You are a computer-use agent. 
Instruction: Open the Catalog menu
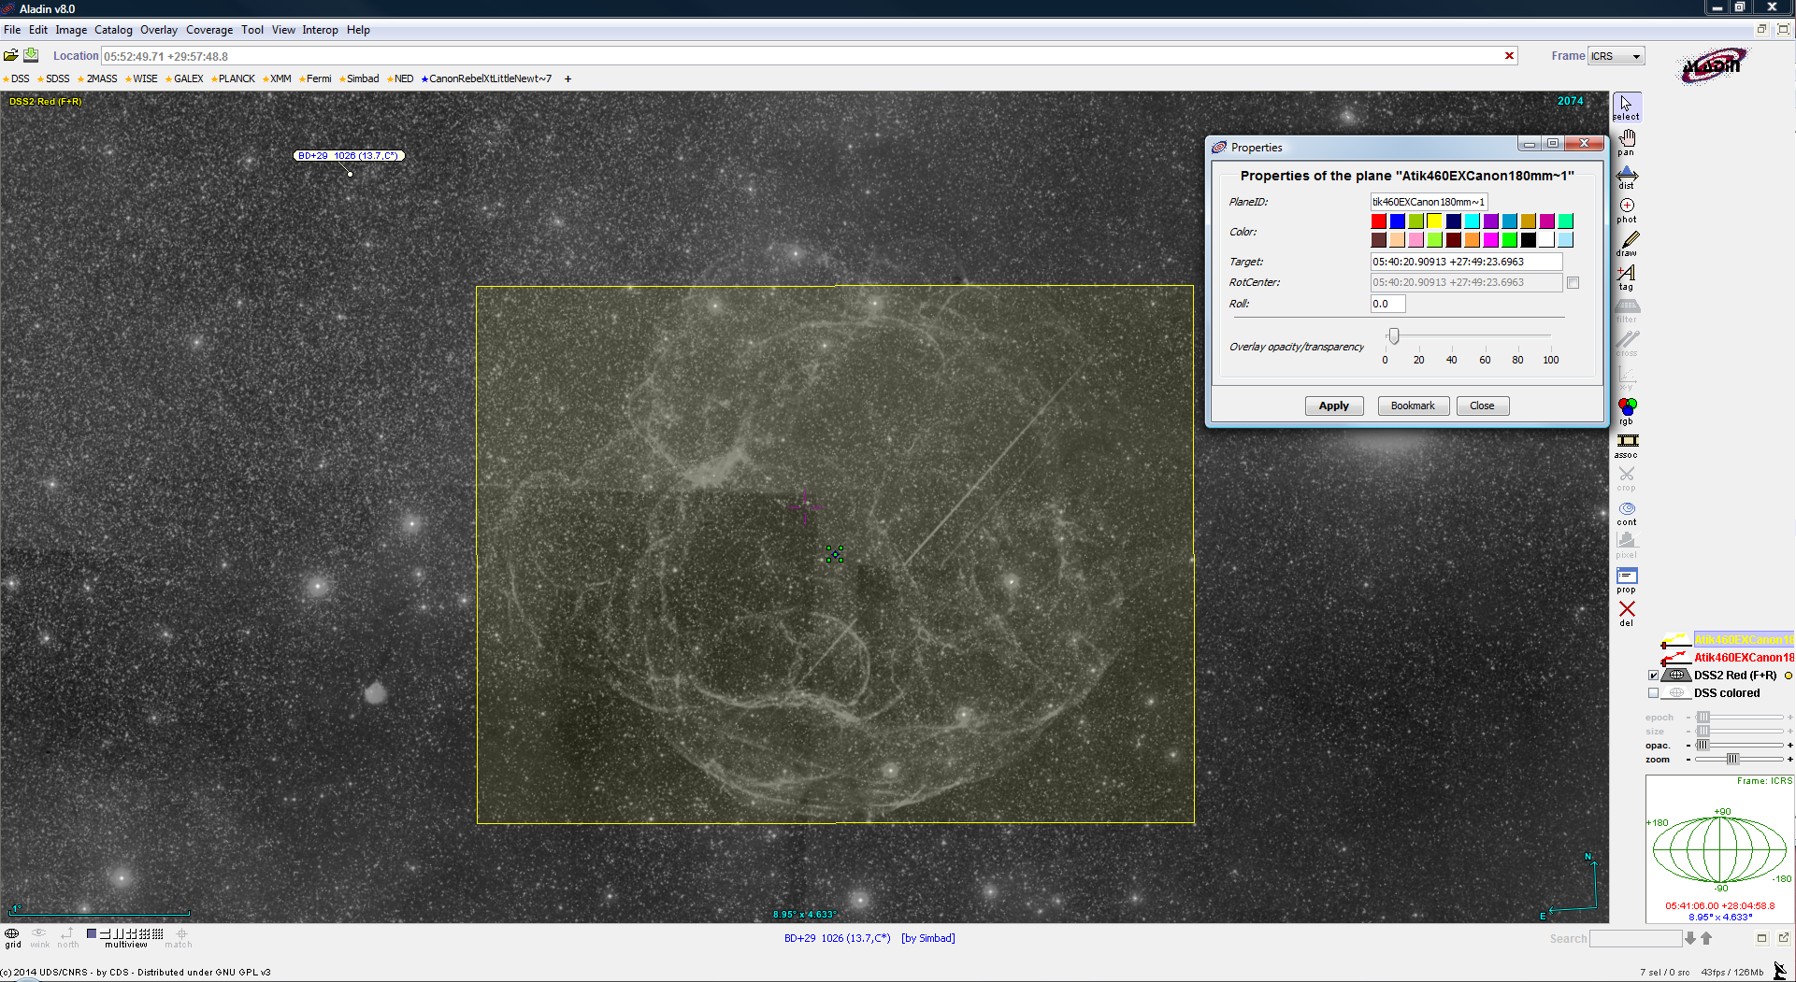coord(113,30)
